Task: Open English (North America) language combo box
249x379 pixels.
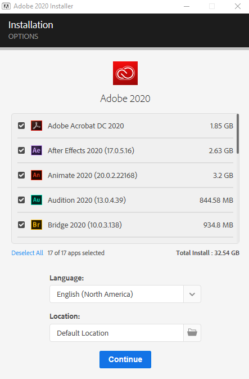Action: coord(125,294)
